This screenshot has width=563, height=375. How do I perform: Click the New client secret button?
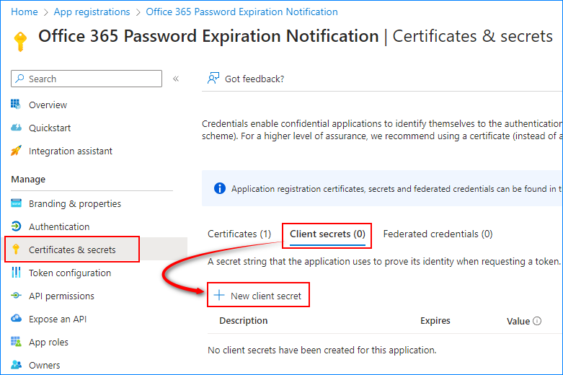(x=258, y=295)
